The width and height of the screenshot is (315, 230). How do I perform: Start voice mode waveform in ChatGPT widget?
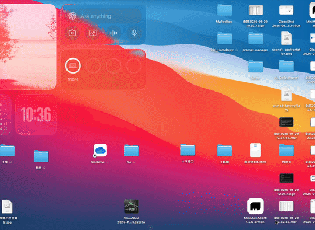click(x=114, y=33)
